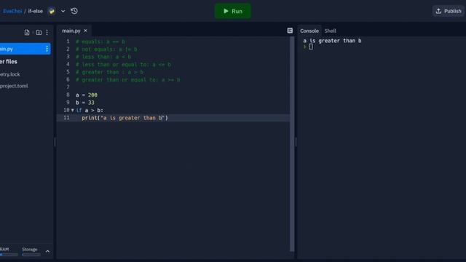The height and width of the screenshot is (262, 466).
Task: Create a new folder icon
Action: (x=39, y=32)
